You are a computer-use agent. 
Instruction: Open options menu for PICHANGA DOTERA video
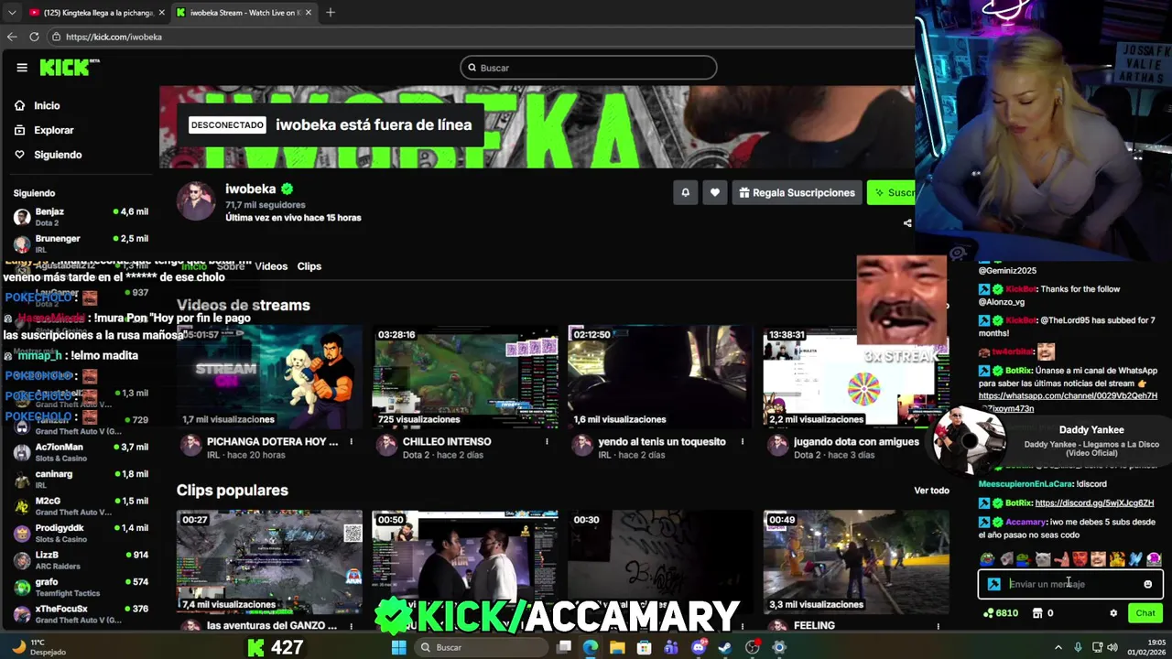[351, 442]
